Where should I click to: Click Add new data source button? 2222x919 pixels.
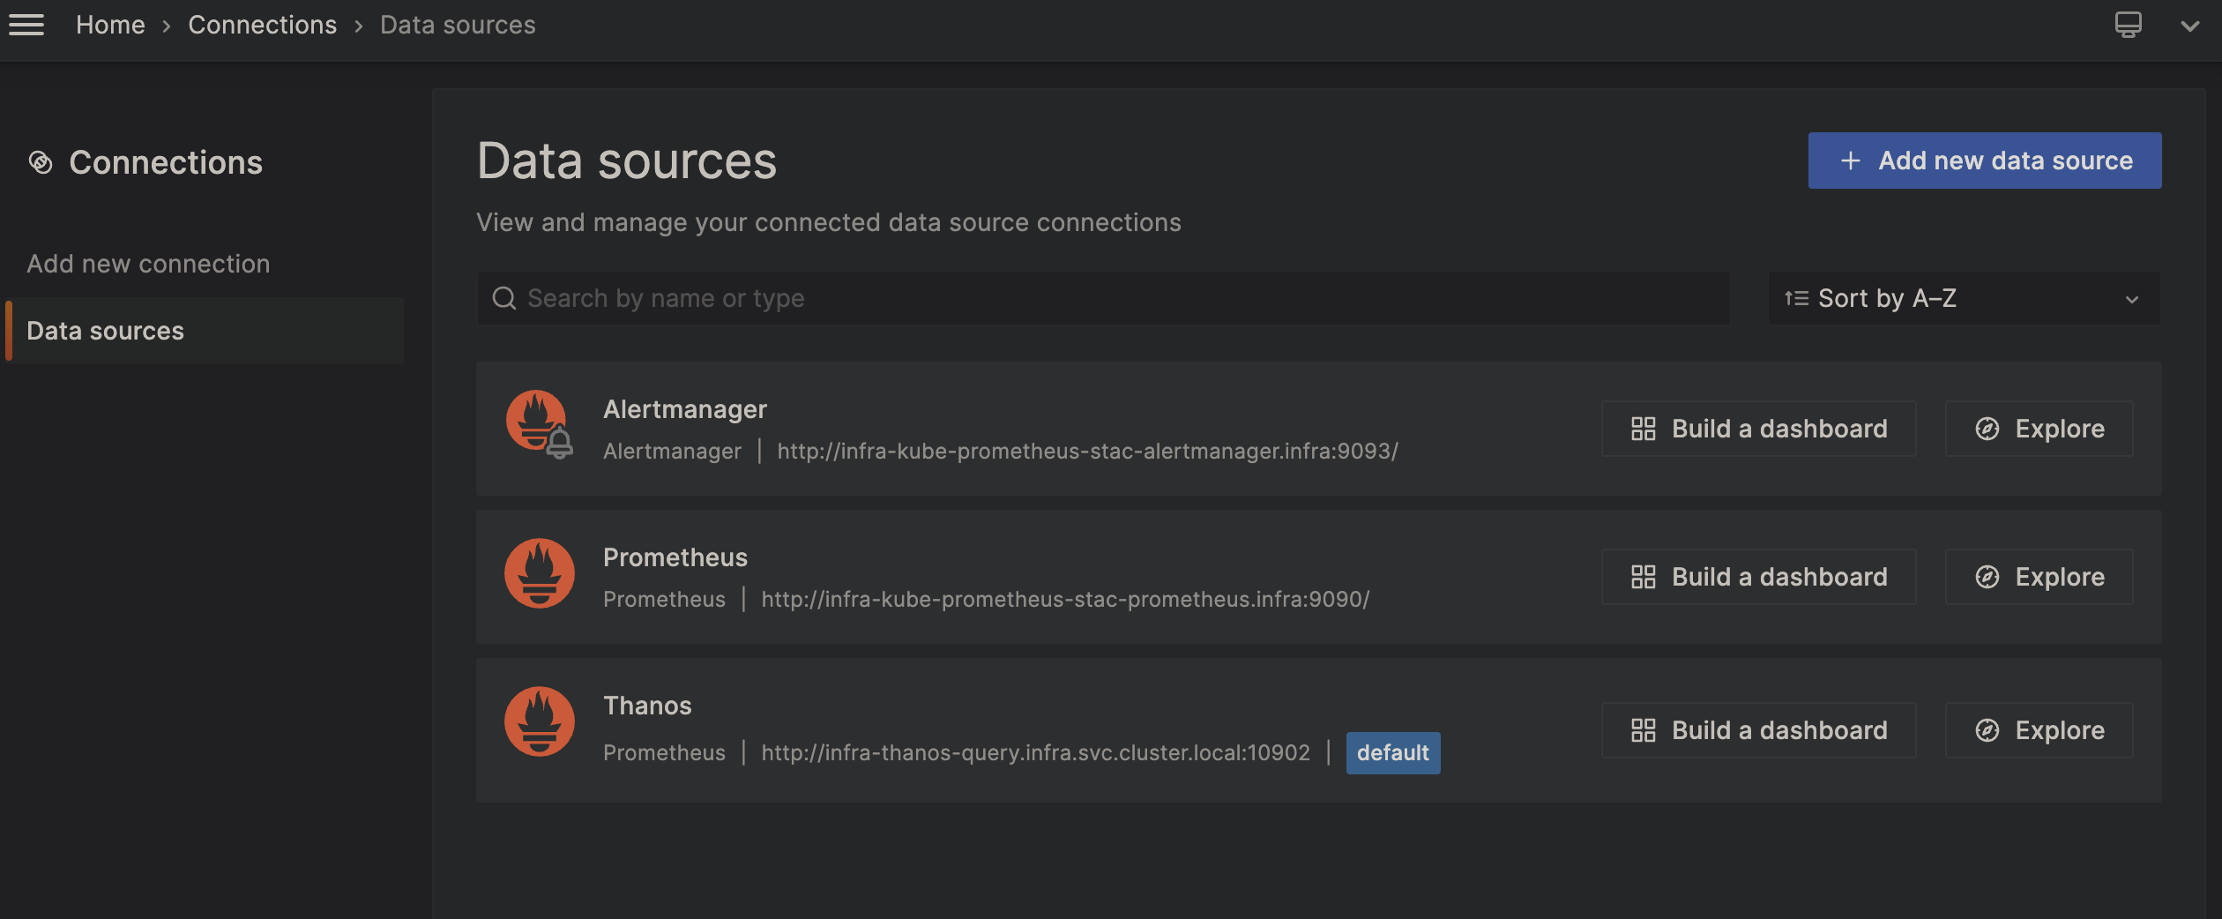1984,161
